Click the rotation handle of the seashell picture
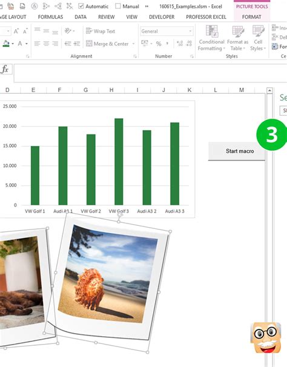Screen dimensions: 287x367 [120, 214]
